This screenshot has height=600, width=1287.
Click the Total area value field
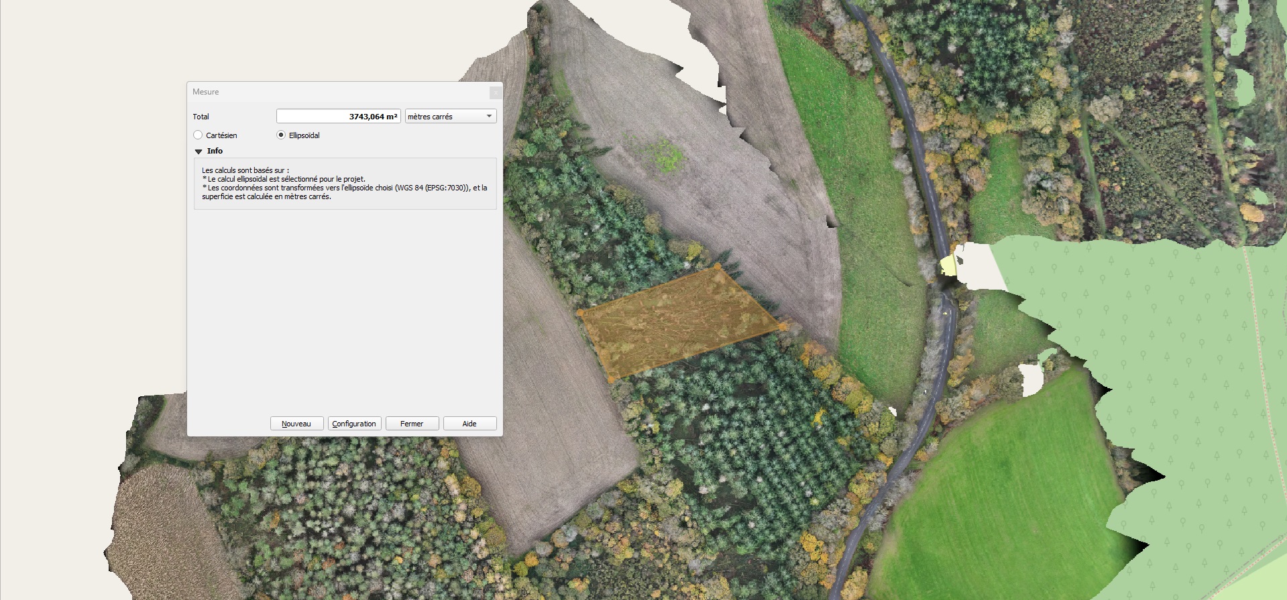click(338, 117)
